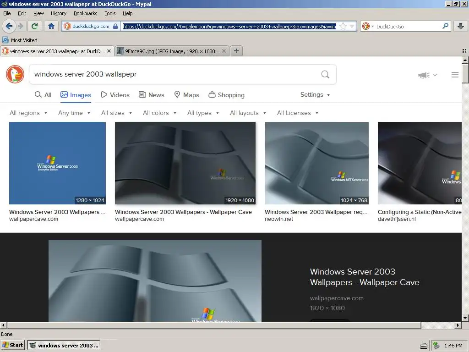The image size is (469, 352).
Task: Open the URL history dropdown arrow
Action: point(352,26)
